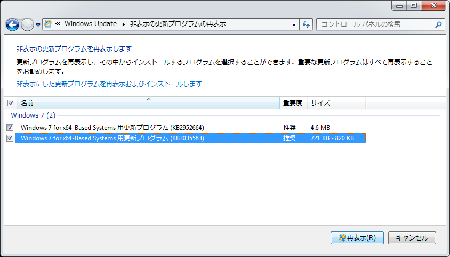Click the search magnifier icon
Viewport: 450px width, 257px height.
click(x=438, y=24)
